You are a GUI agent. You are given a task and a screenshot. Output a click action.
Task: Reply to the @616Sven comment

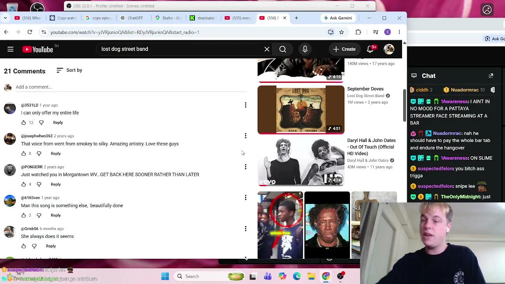click(x=56, y=215)
